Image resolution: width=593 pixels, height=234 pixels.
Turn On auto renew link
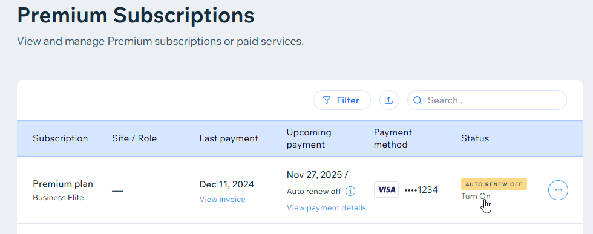476,196
